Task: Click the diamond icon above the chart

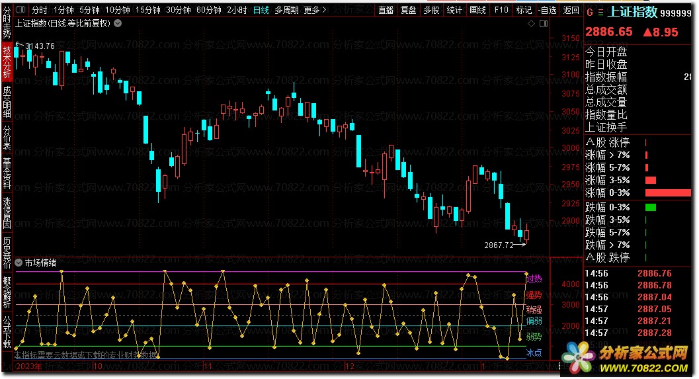Action: click(531, 24)
